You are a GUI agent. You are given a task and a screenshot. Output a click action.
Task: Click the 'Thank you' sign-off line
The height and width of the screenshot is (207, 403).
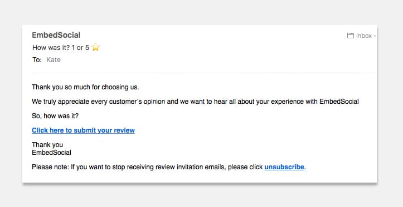(47, 145)
